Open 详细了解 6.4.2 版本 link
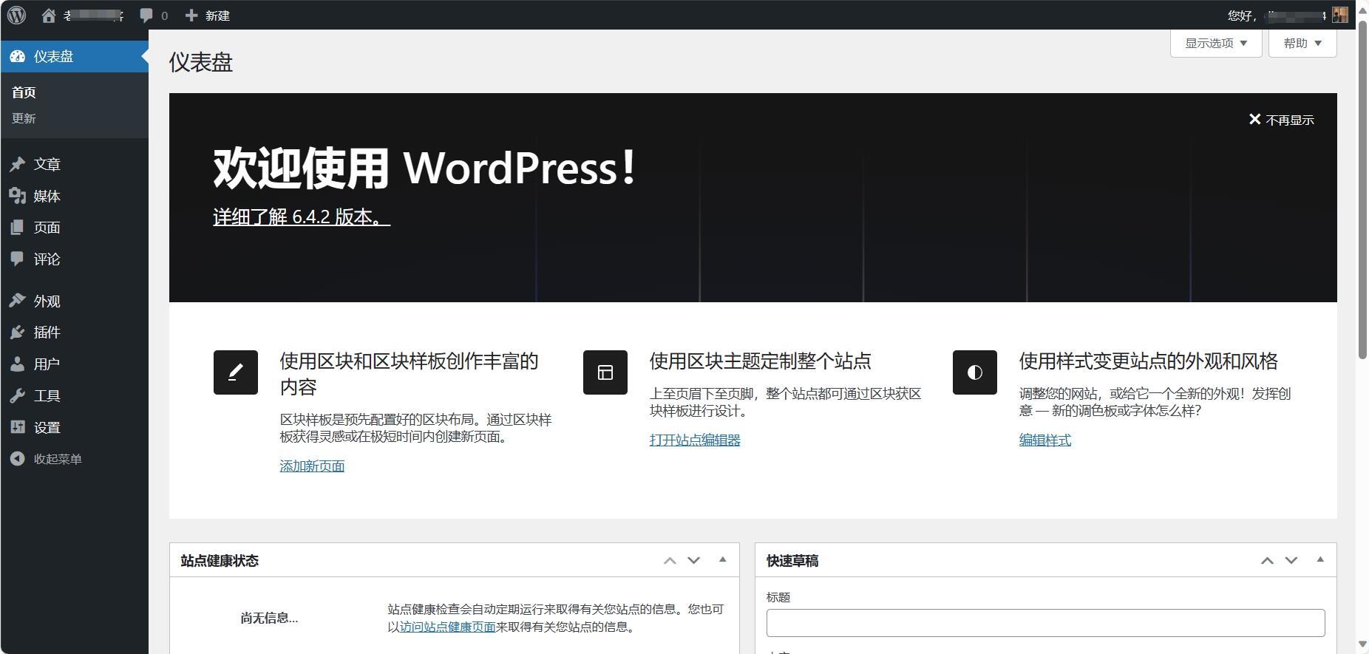The width and height of the screenshot is (1369, 654). (x=302, y=217)
